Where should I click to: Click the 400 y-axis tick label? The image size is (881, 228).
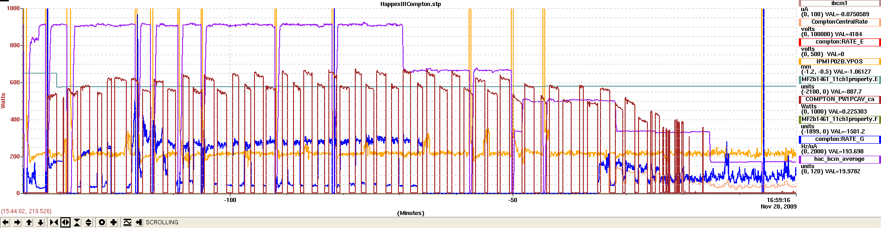15,120
